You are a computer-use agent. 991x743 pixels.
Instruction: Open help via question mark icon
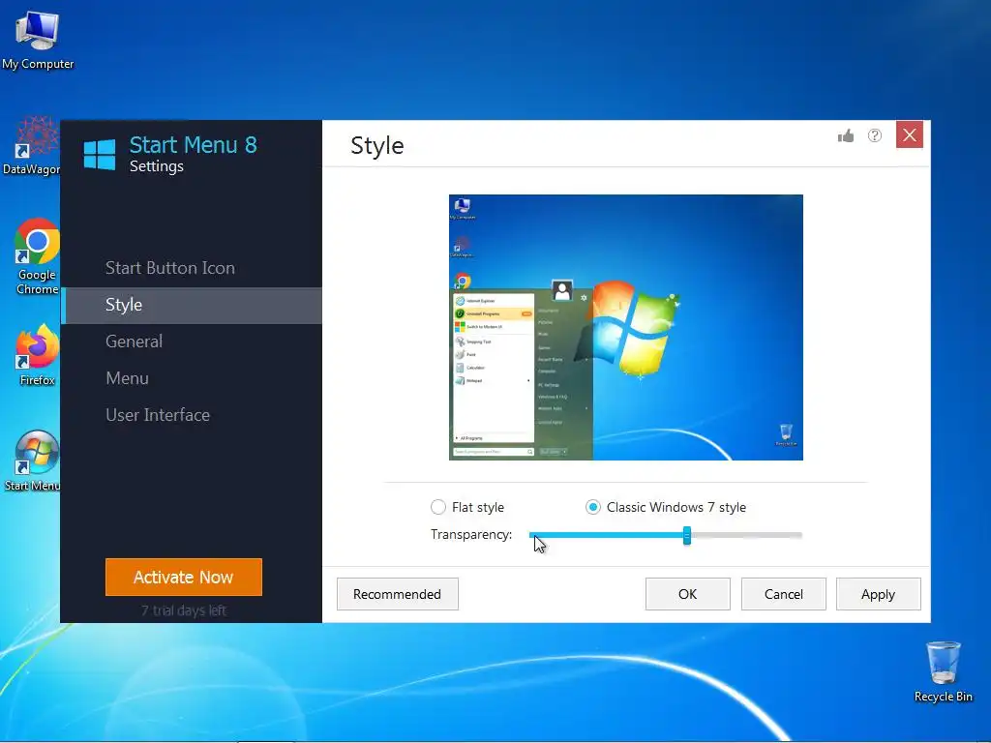(x=875, y=135)
